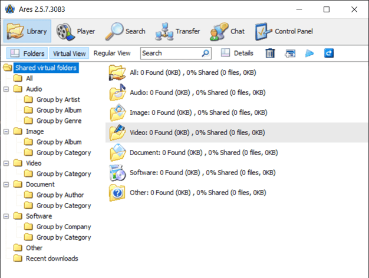Select the Software folder in tree
This screenshot has height=278, width=369.
pyautogui.click(x=39, y=216)
